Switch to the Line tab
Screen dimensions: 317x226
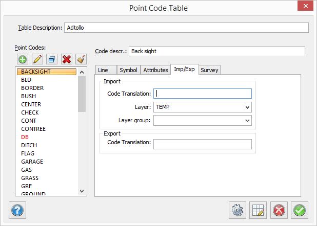click(104, 70)
